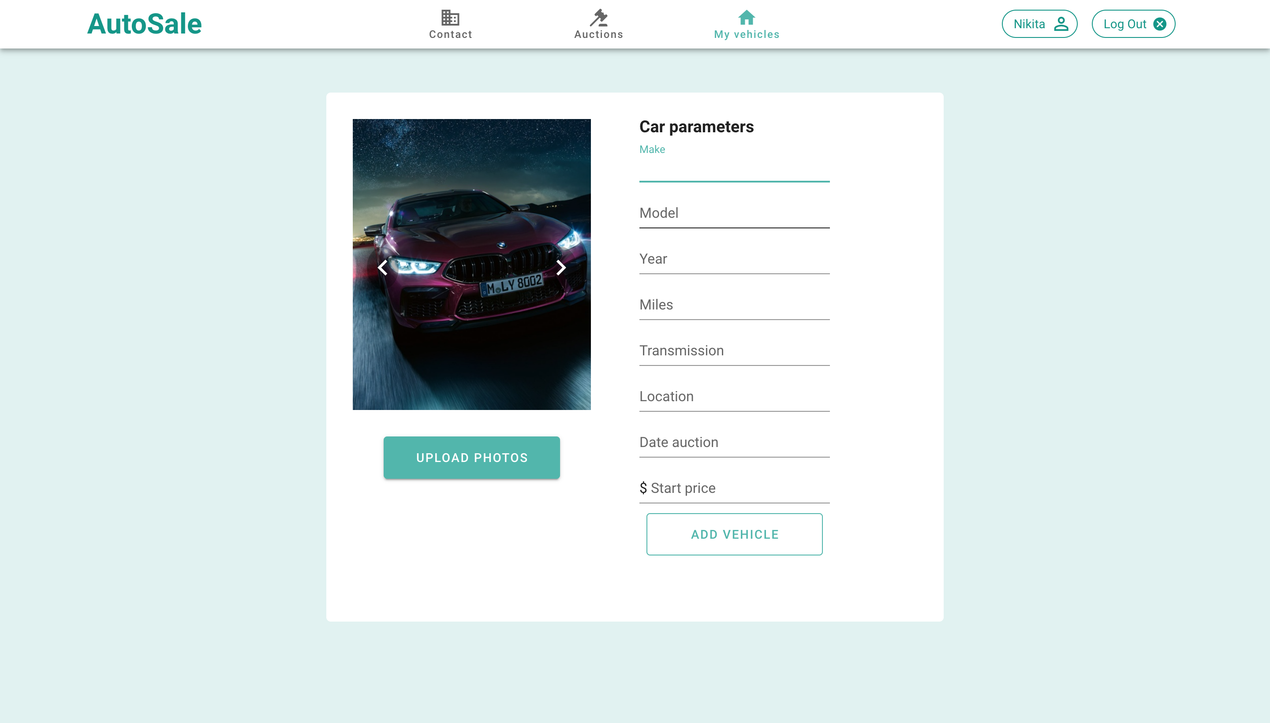Click the Year input field

[734, 259]
